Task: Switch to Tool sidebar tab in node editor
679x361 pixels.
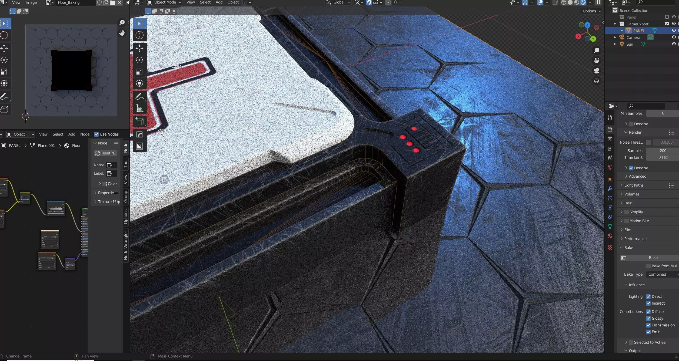Action: (x=125, y=163)
